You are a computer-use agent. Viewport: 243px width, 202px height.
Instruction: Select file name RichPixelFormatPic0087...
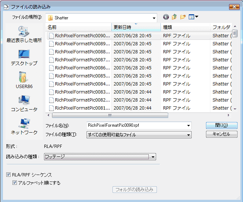coord(82,60)
